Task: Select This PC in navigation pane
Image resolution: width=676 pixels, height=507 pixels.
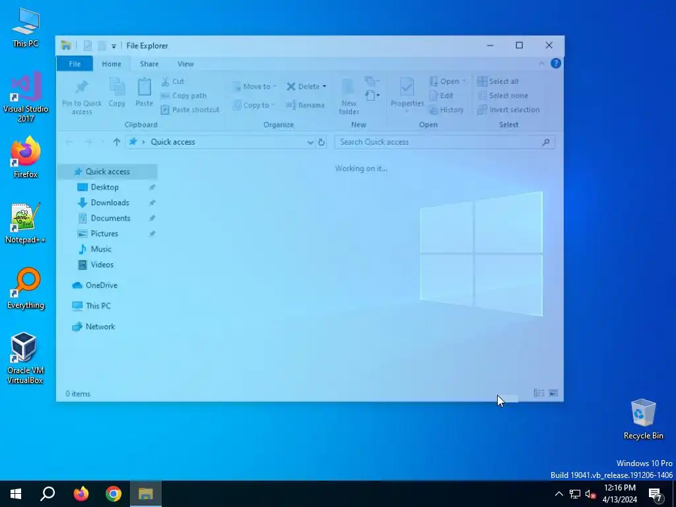Action: click(x=98, y=306)
